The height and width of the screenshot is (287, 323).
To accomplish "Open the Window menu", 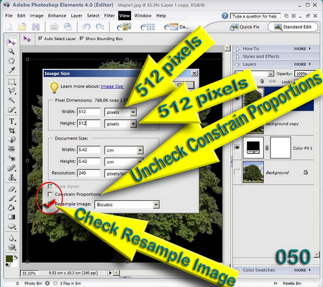I will tap(143, 16).
